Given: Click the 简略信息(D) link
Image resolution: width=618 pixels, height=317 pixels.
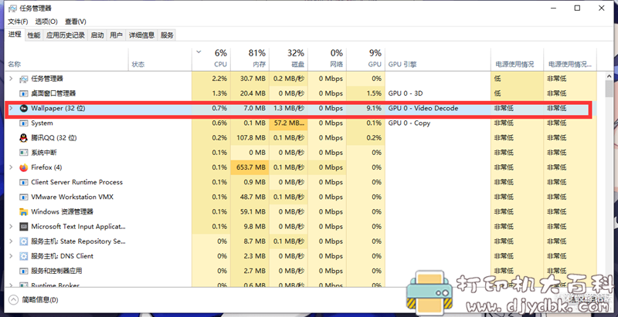Looking at the screenshot, I should point(40,300).
